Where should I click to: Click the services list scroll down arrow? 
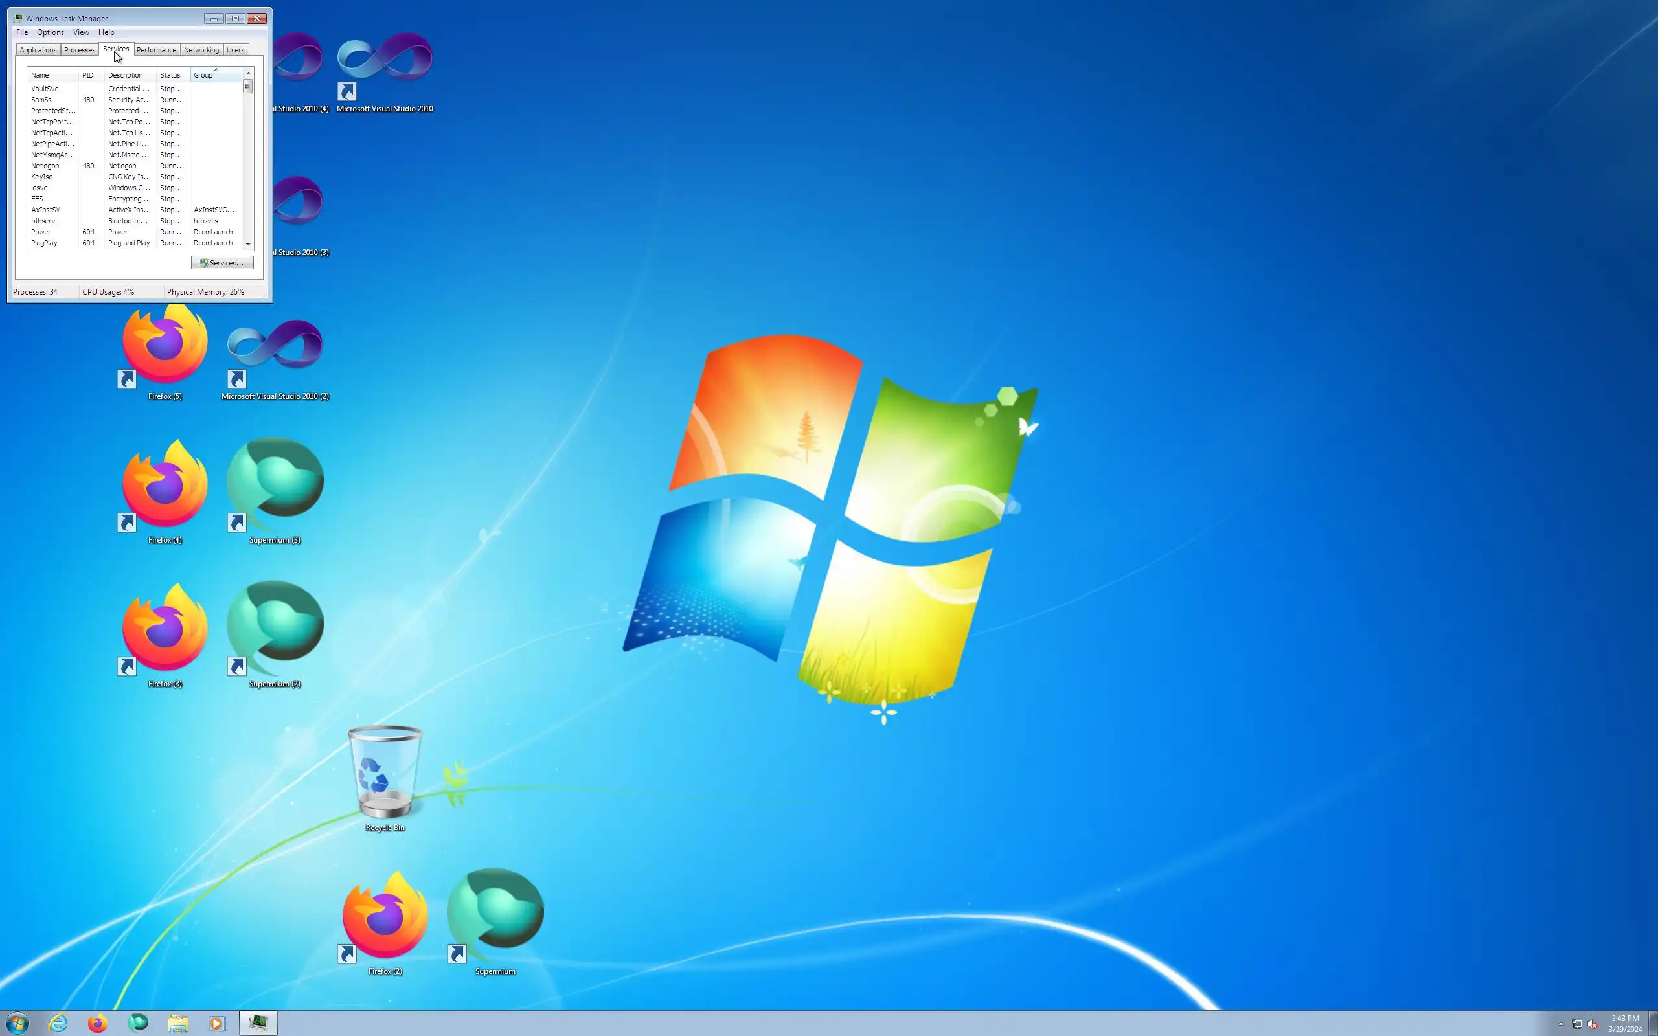(x=248, y=245)
